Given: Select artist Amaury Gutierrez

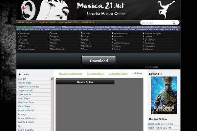Looking at the screenshot, I should [27, 118].
